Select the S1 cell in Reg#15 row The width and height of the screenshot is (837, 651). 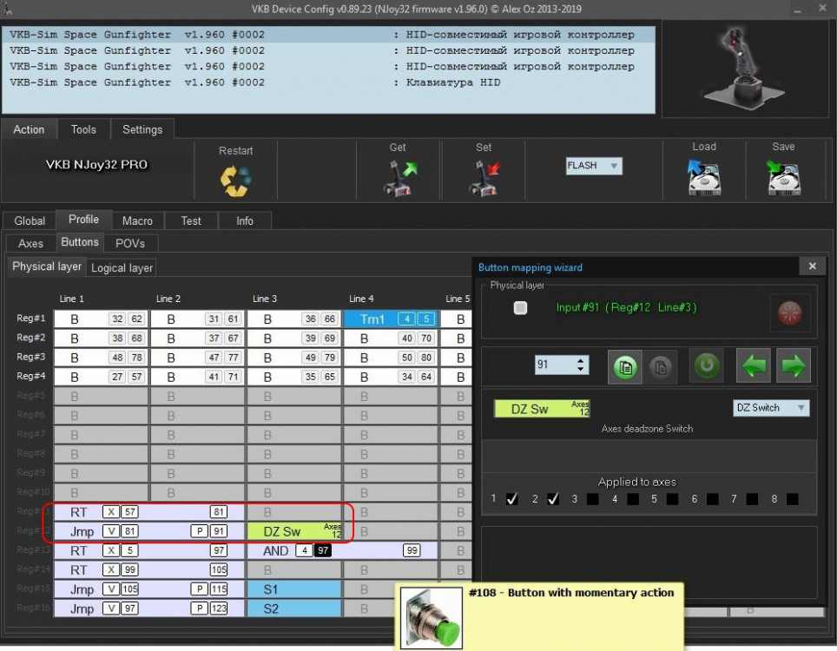tap(293, 589)
